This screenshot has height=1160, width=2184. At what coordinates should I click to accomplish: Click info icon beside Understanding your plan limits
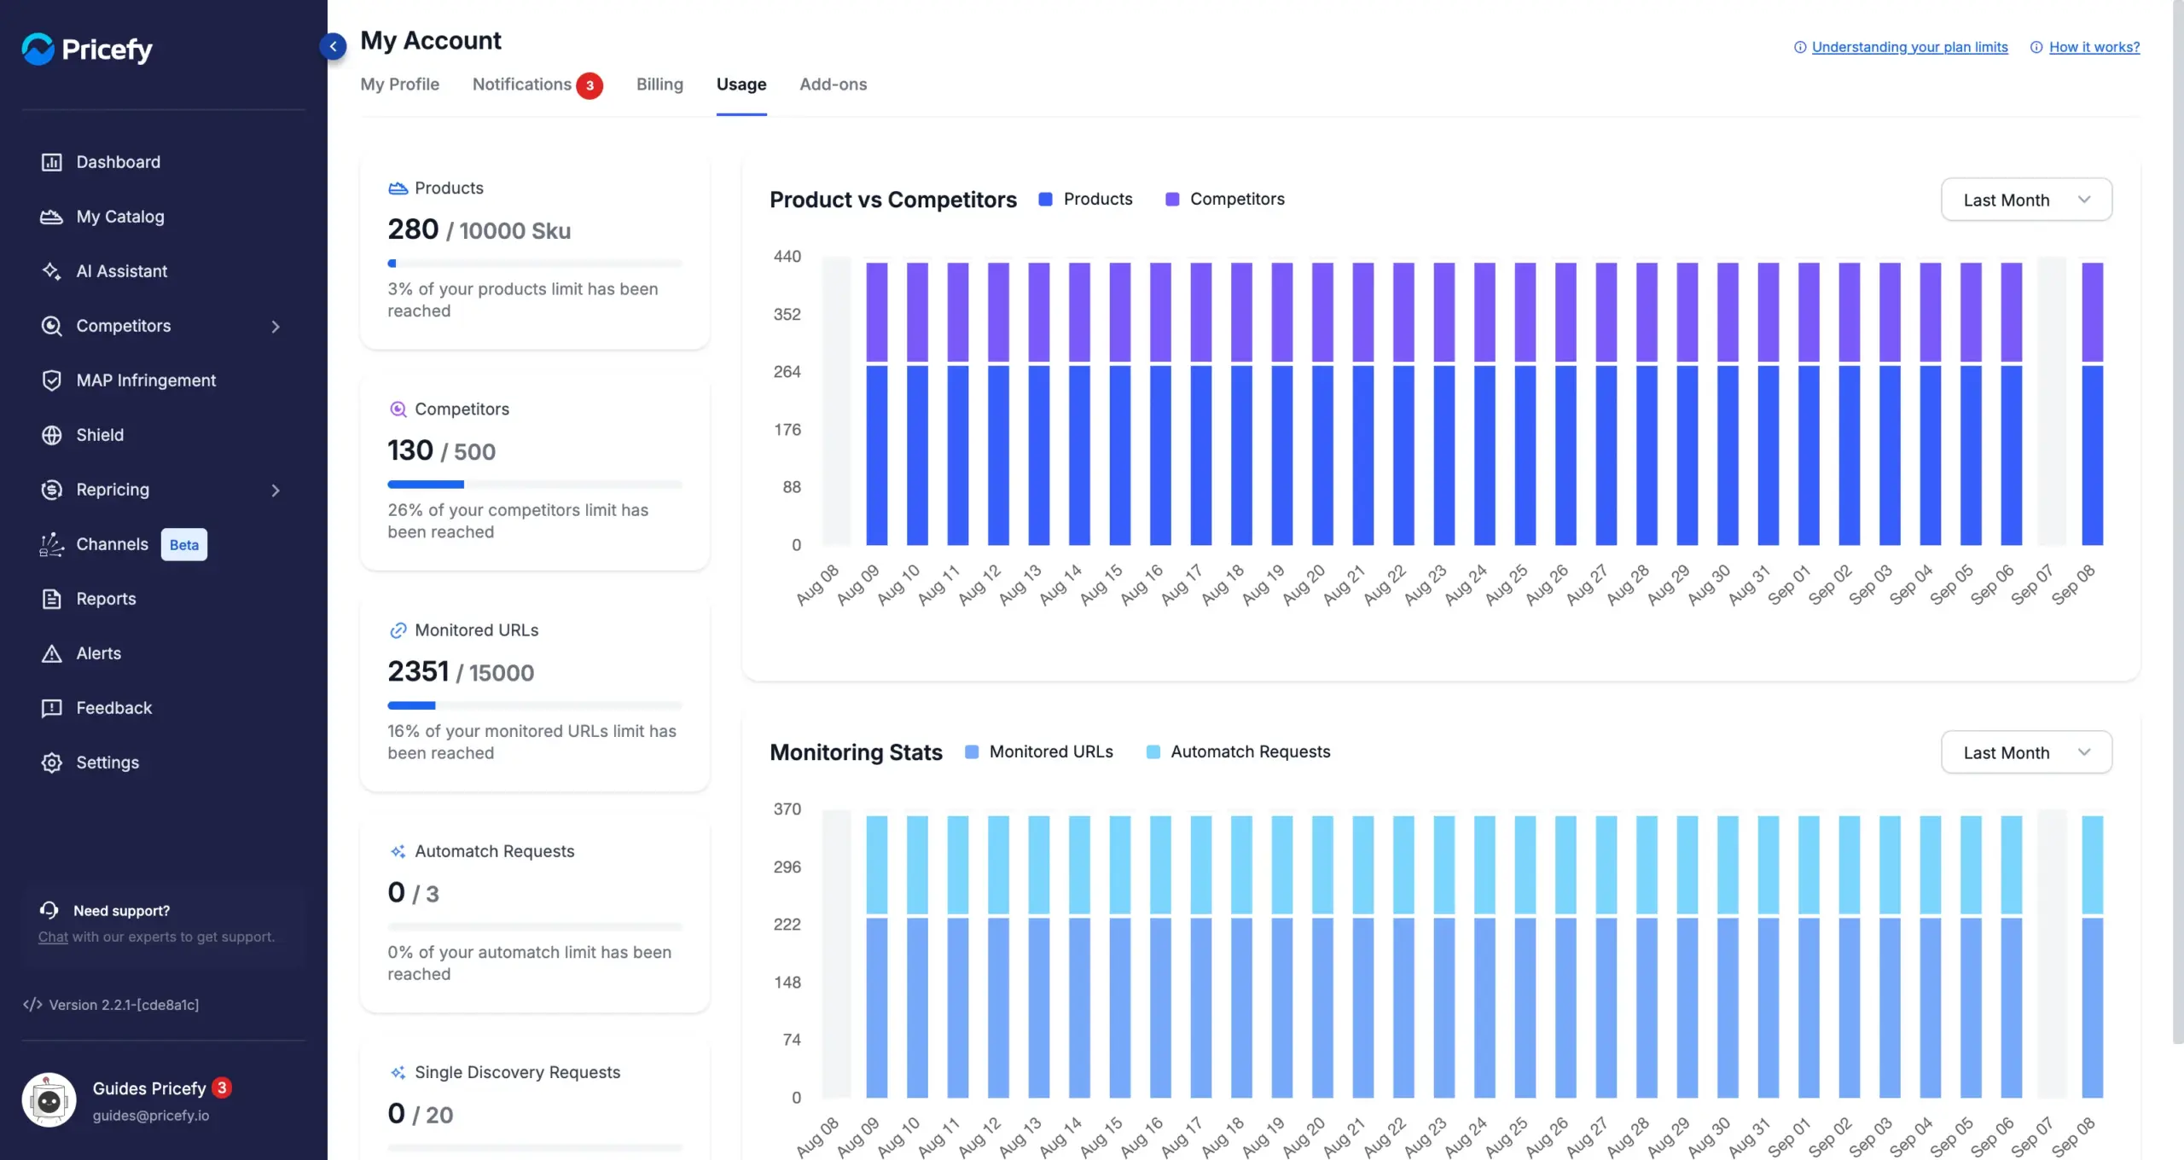pos(1800,47)
